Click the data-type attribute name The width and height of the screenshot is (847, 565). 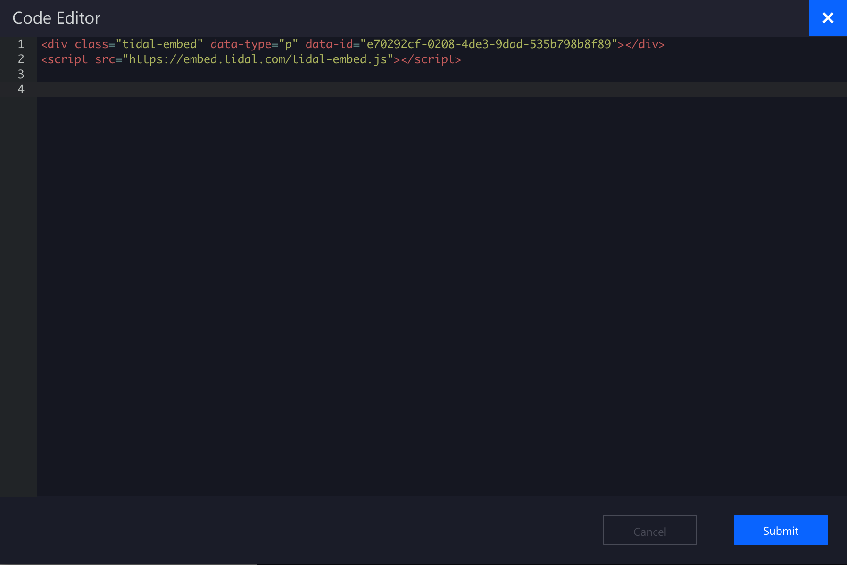click(241, 44)
